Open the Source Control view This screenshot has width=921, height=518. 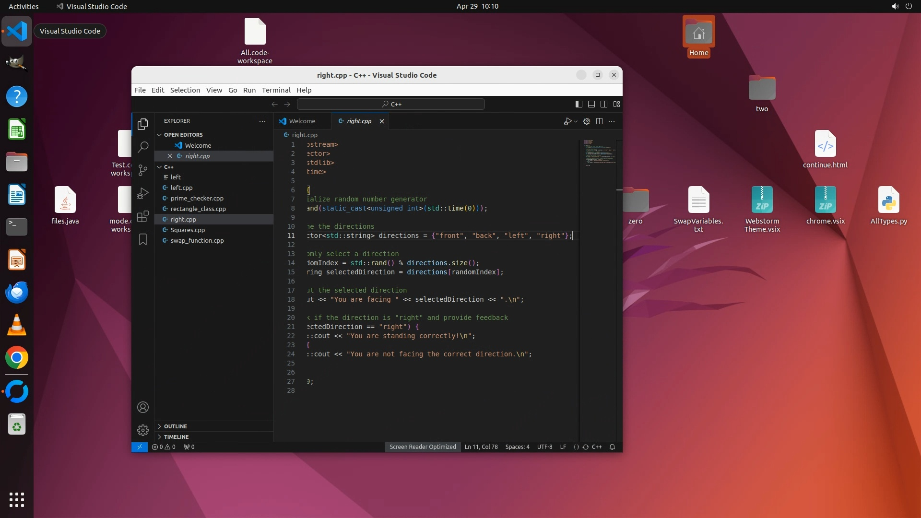(x=142, y=170)
